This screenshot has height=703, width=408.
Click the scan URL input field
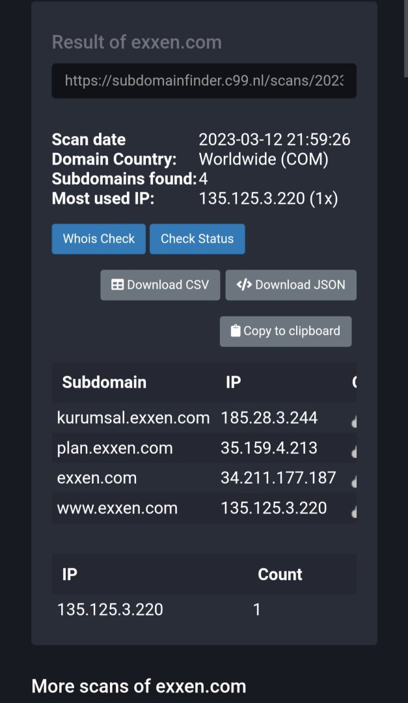click(204, 81)
